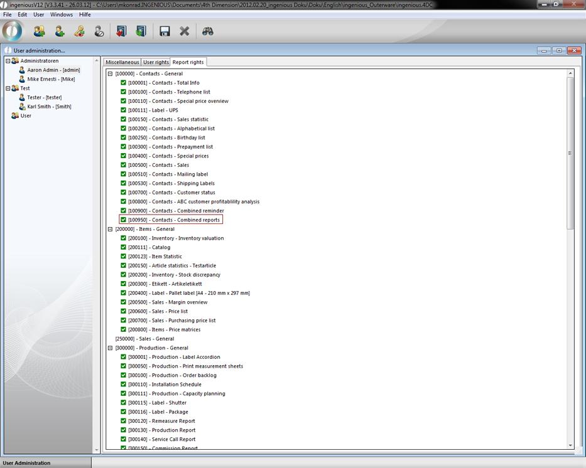
Task: Uncheck Contacts - Combined reports checkbox
Action: [x=124, y=220]
